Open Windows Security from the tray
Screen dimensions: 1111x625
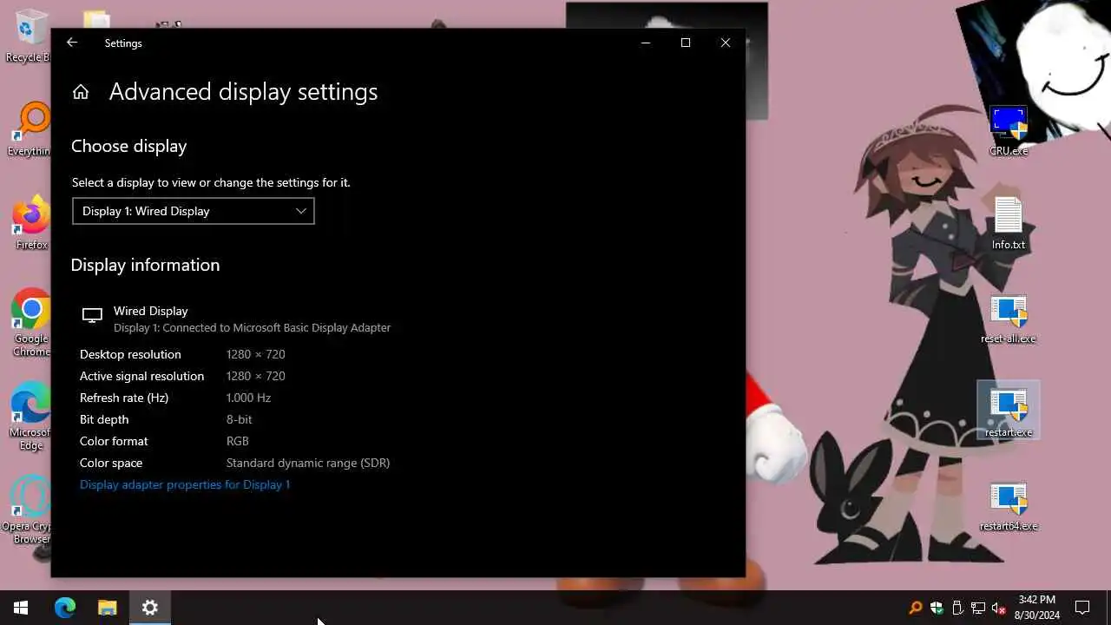[x=937, y=608]
